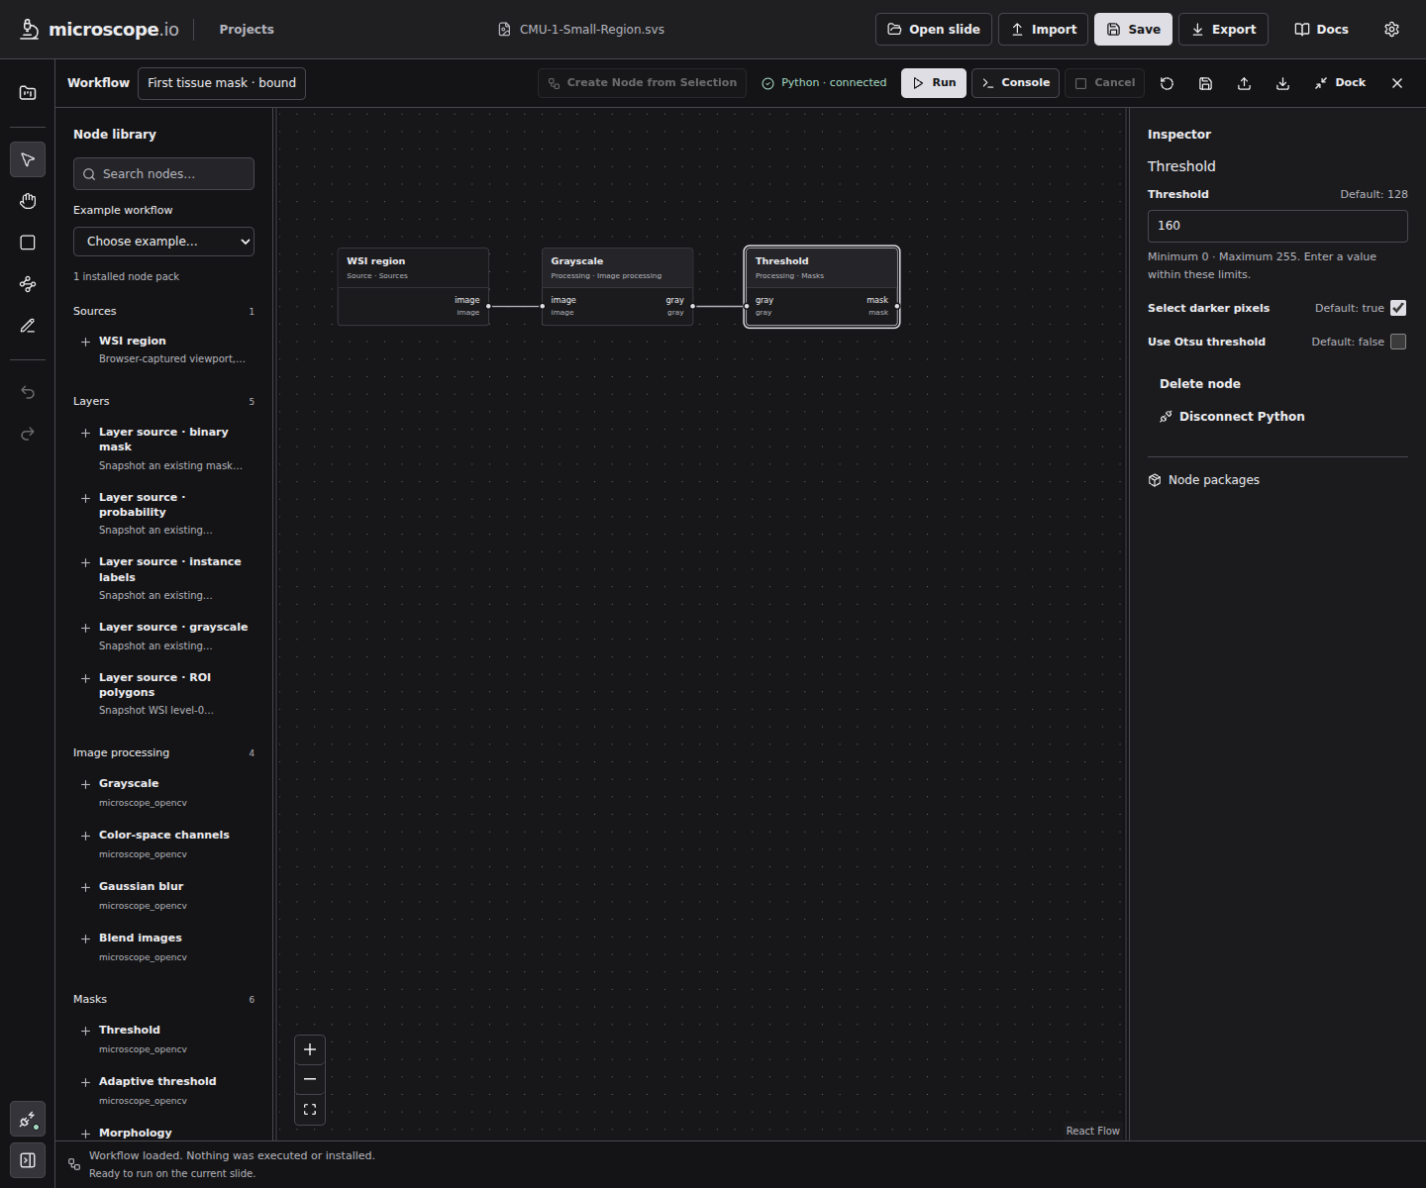This screenshot has width=1426, height=1188.
Task: Add the Adaptive threshold node
Action: [x=163, y=1090]
